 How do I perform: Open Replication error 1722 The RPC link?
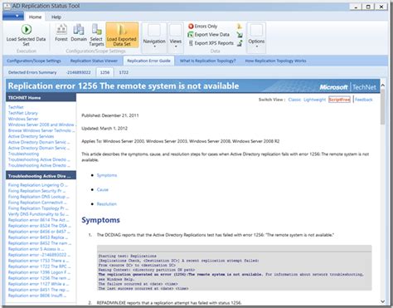(x=40, y=266)
